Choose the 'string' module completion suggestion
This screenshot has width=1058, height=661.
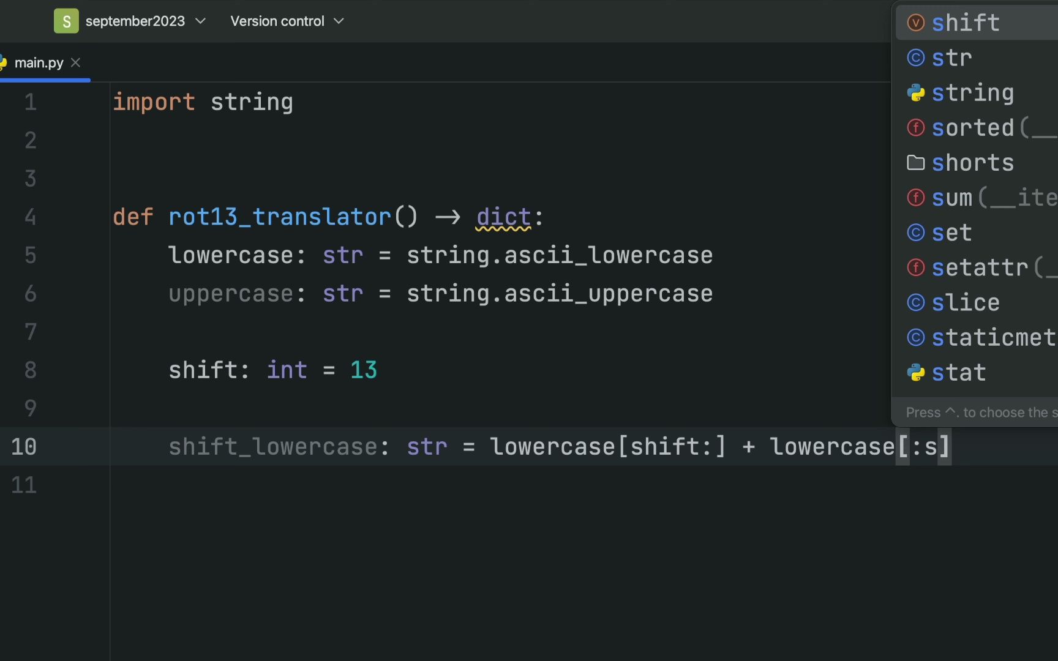pyautogui.click(x=977, y=92)
